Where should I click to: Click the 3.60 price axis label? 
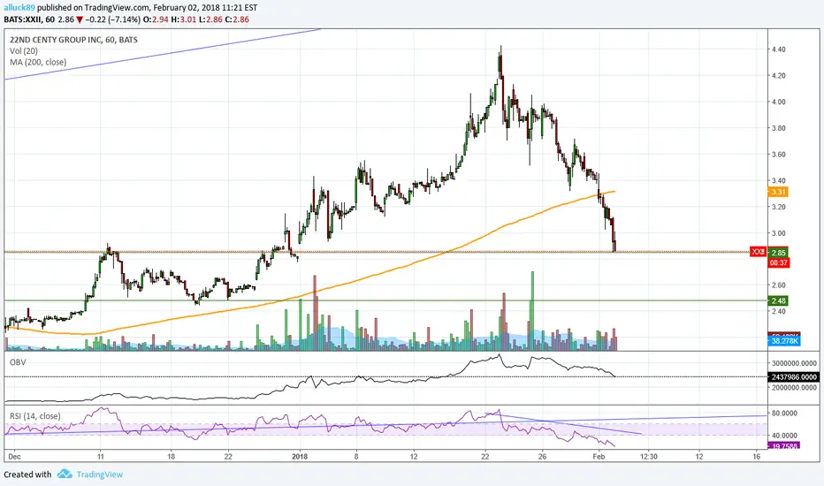coord(778,155)
